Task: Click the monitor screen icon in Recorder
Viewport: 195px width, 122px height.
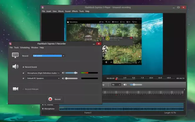Action: click(x=15, y=55)
